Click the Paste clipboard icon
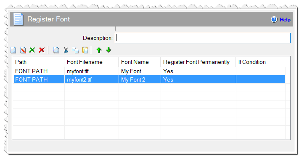 (x=85, y=50)
